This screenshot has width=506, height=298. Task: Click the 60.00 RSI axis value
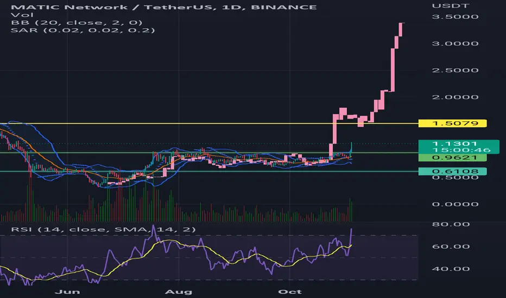tap(451, 247)
